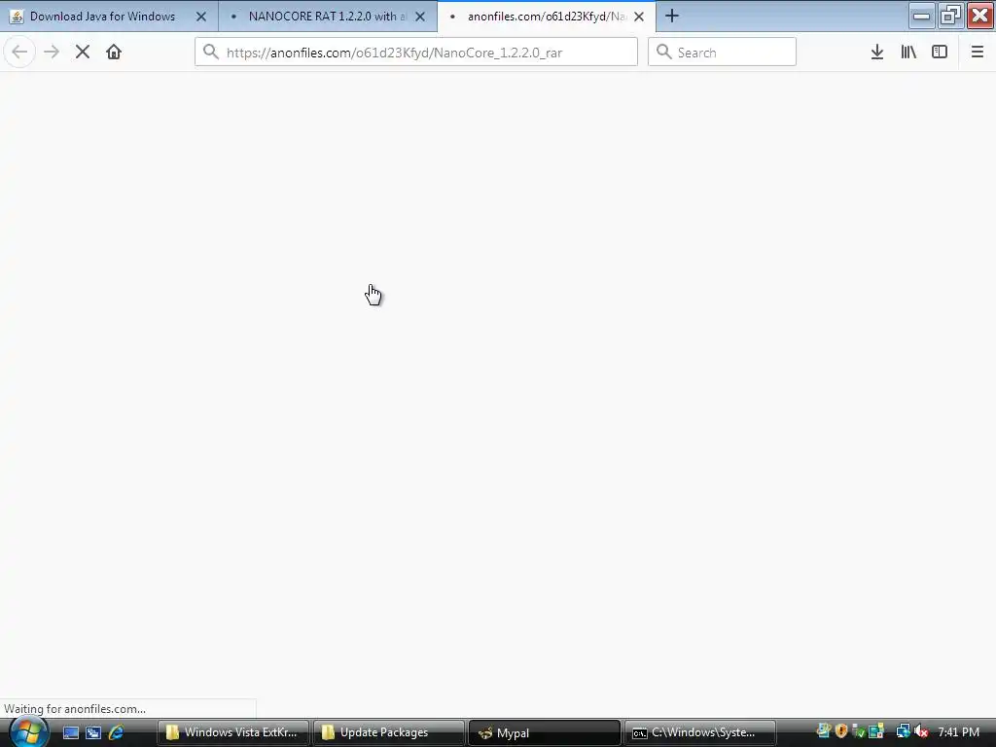Go to the browser home page
This screenshot has width=996, height=747.
click(x=114, y=53)
